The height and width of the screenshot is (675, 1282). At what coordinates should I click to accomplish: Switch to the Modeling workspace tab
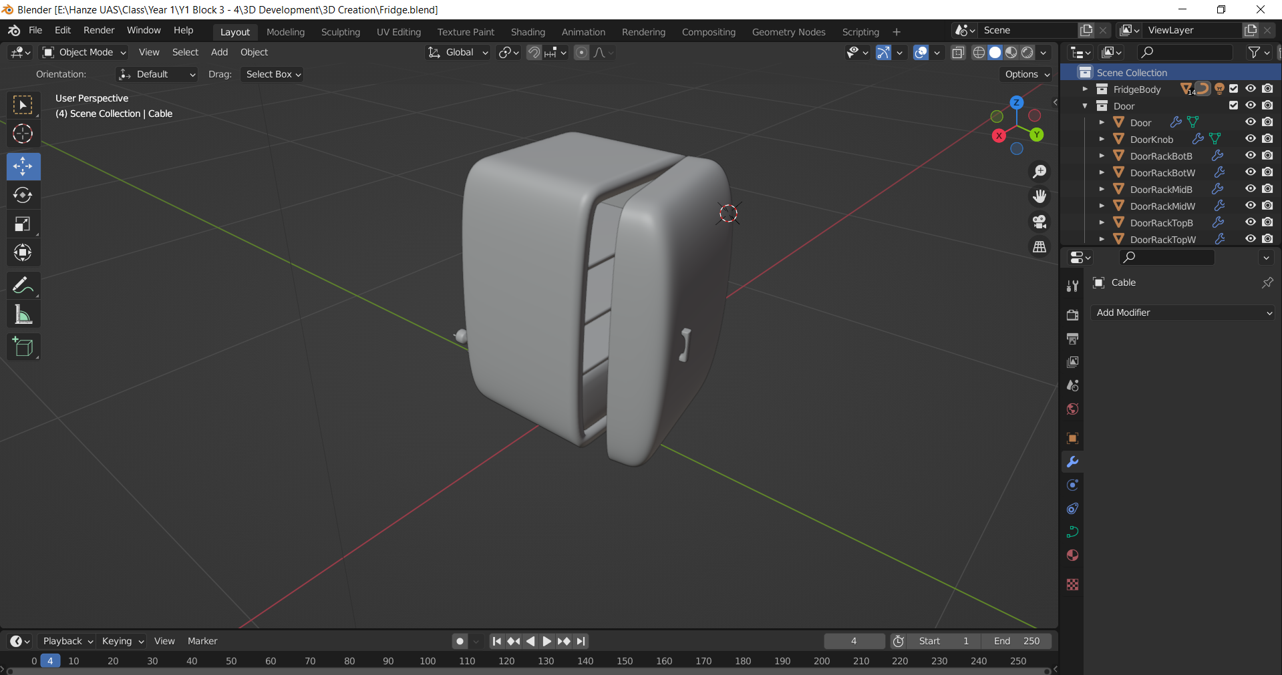coord(285,31)
